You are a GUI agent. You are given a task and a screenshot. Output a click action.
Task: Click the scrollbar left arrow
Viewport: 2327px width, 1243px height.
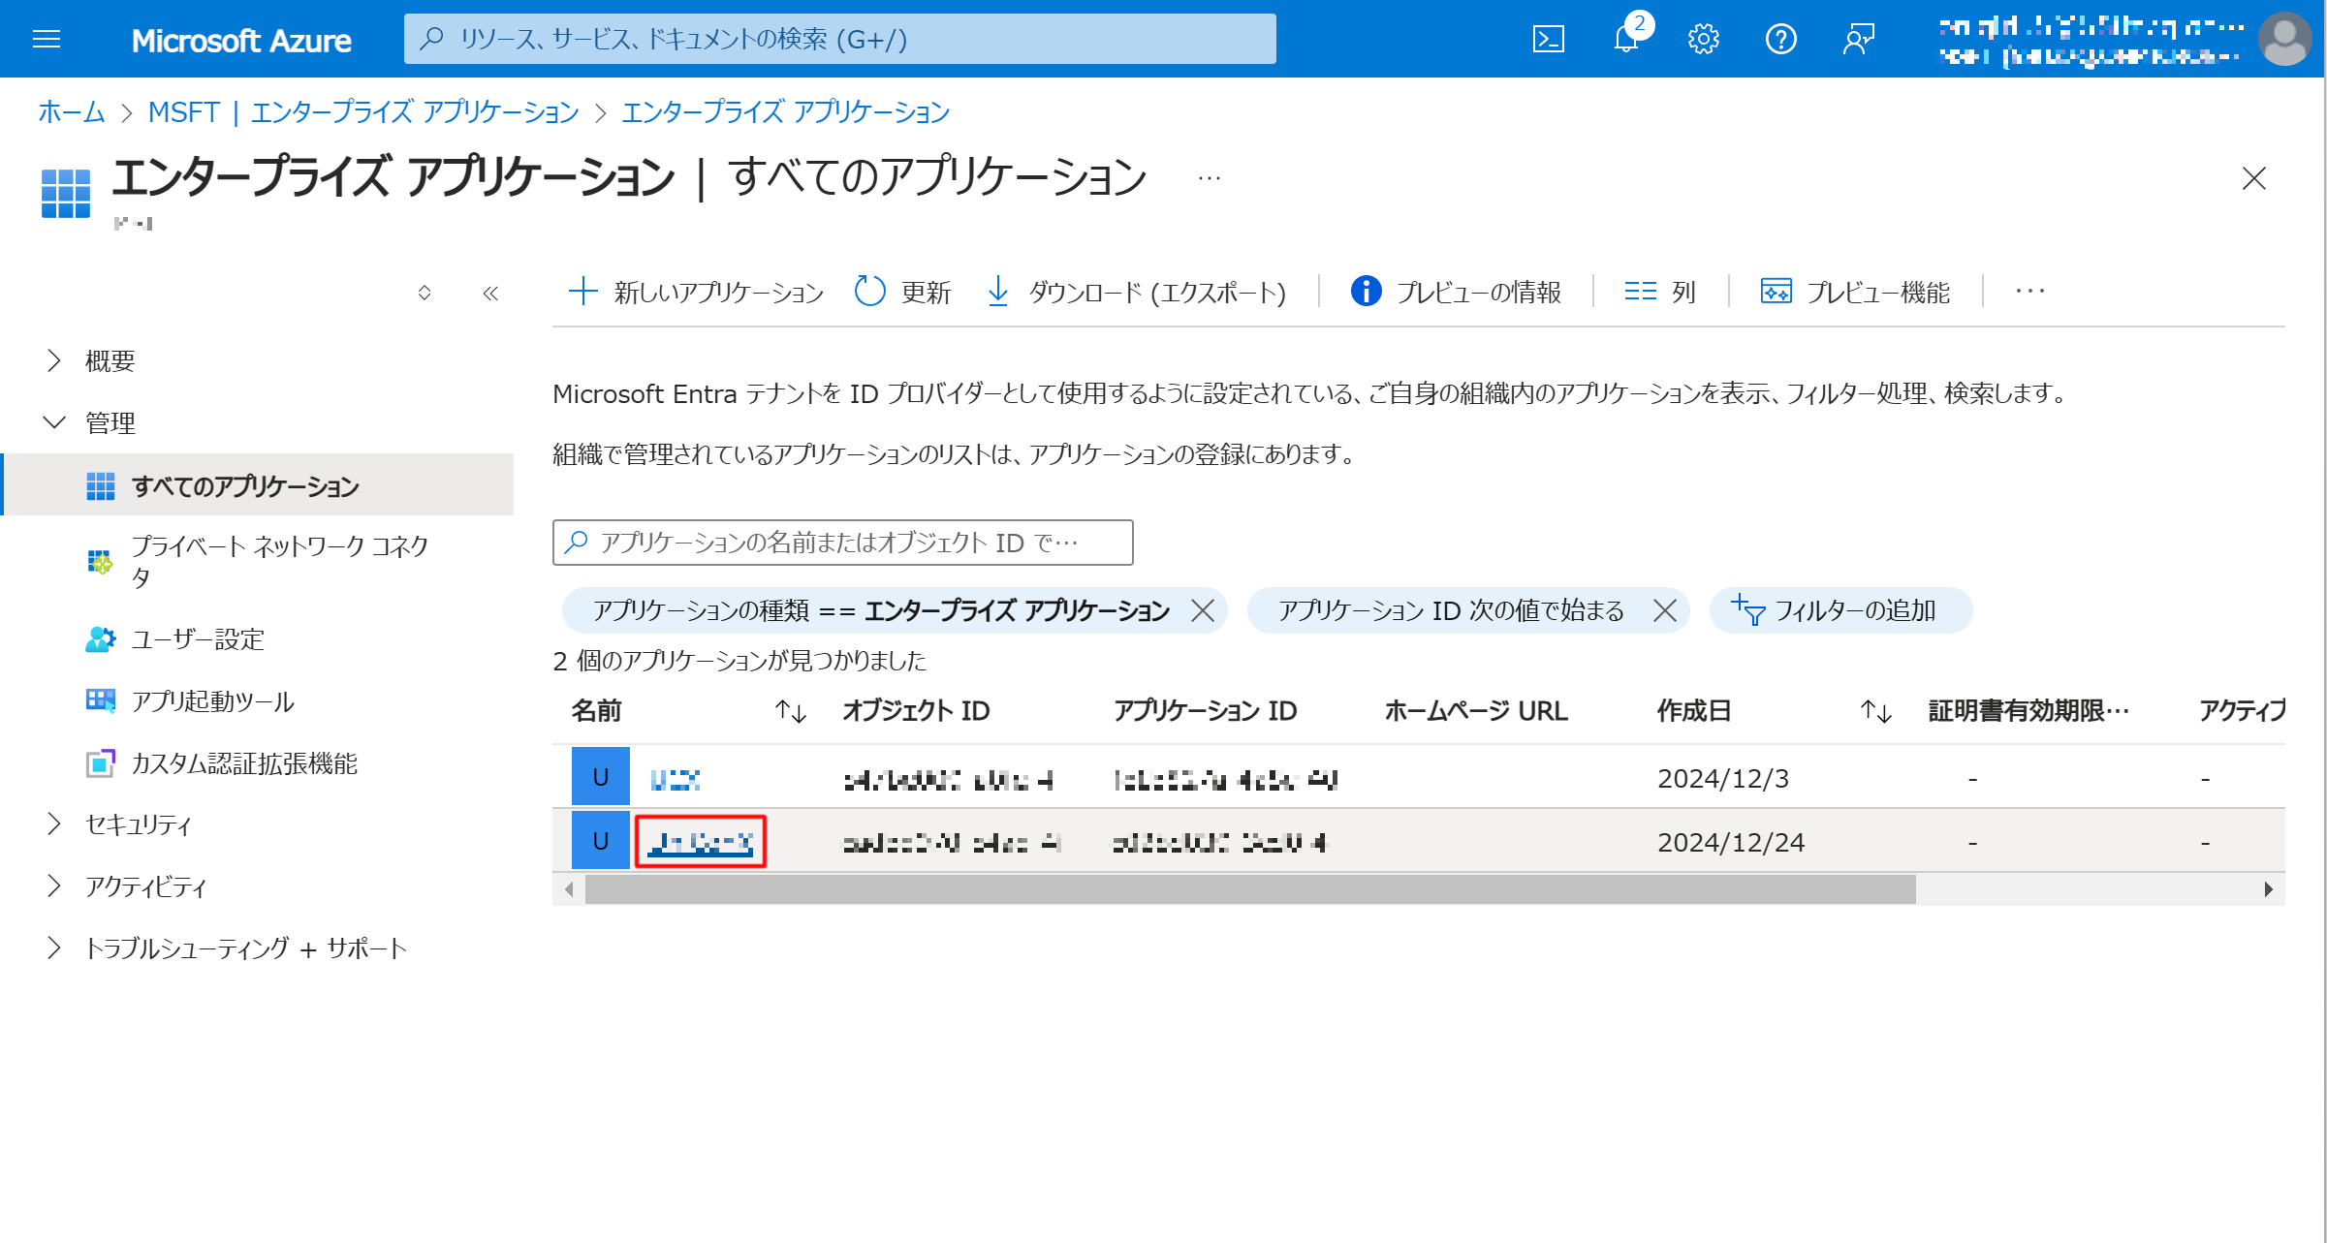(569, 889)
